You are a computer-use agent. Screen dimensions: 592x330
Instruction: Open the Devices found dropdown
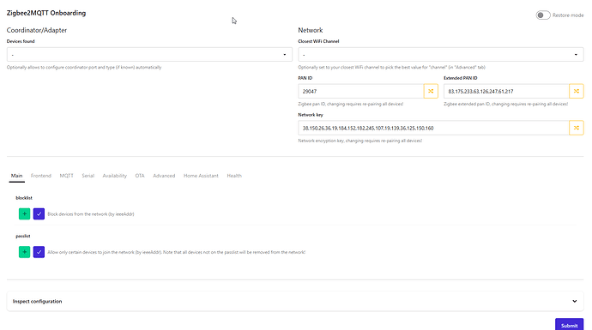coord(149,55)
